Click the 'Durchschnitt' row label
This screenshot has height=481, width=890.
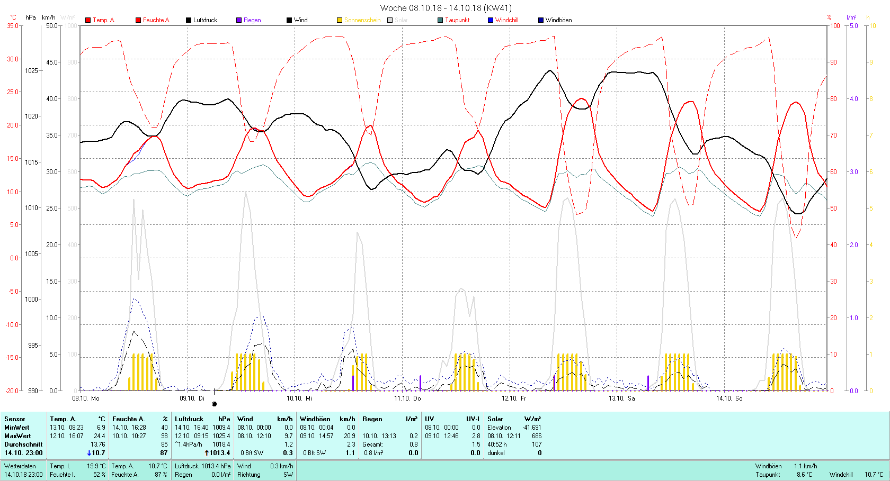[x=23, y=444]
